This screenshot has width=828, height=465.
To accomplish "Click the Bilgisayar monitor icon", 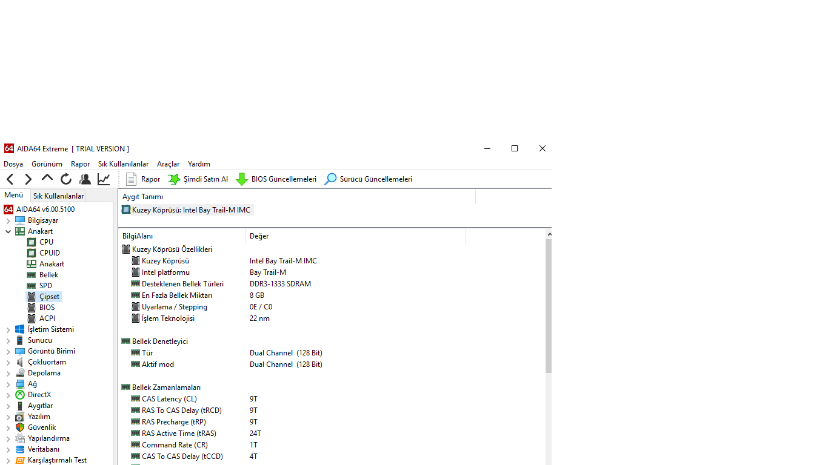I will (20, 220).
